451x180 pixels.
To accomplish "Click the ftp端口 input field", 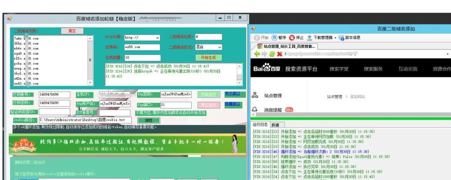I will tap(176, 105).
